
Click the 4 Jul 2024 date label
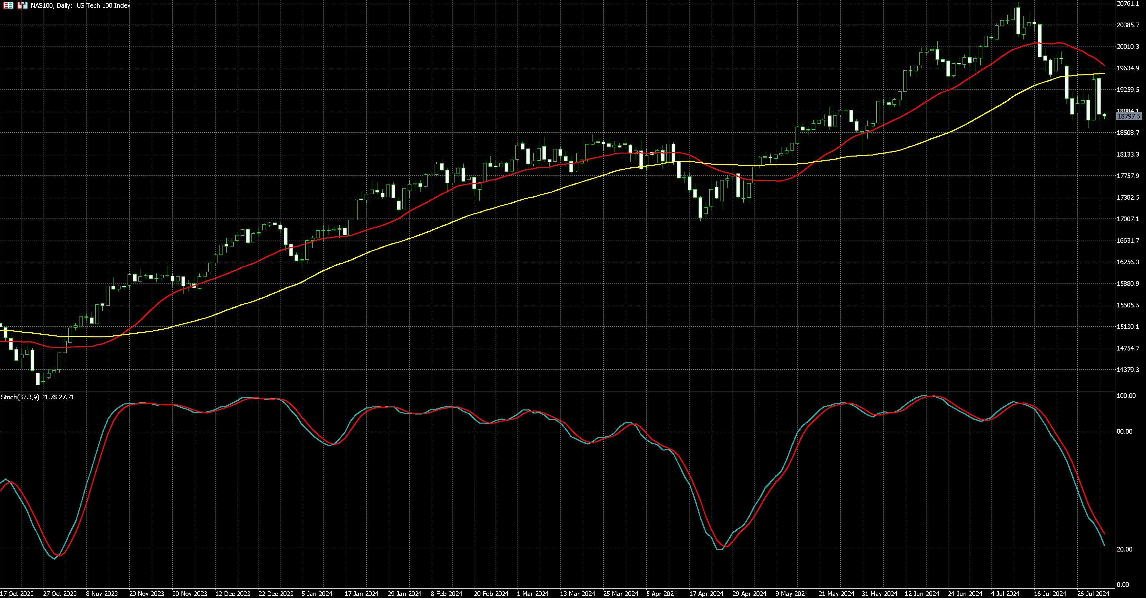pos(1005,594)
